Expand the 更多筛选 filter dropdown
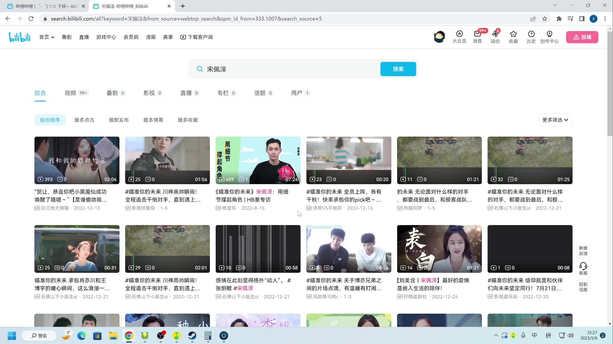 click(555, 120)
